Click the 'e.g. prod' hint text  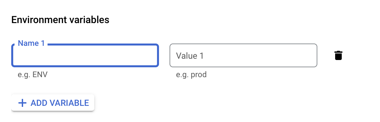coord(191,74)
